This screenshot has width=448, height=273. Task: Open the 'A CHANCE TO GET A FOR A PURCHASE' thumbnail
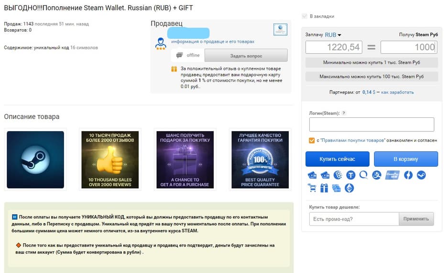coord(185,159)
